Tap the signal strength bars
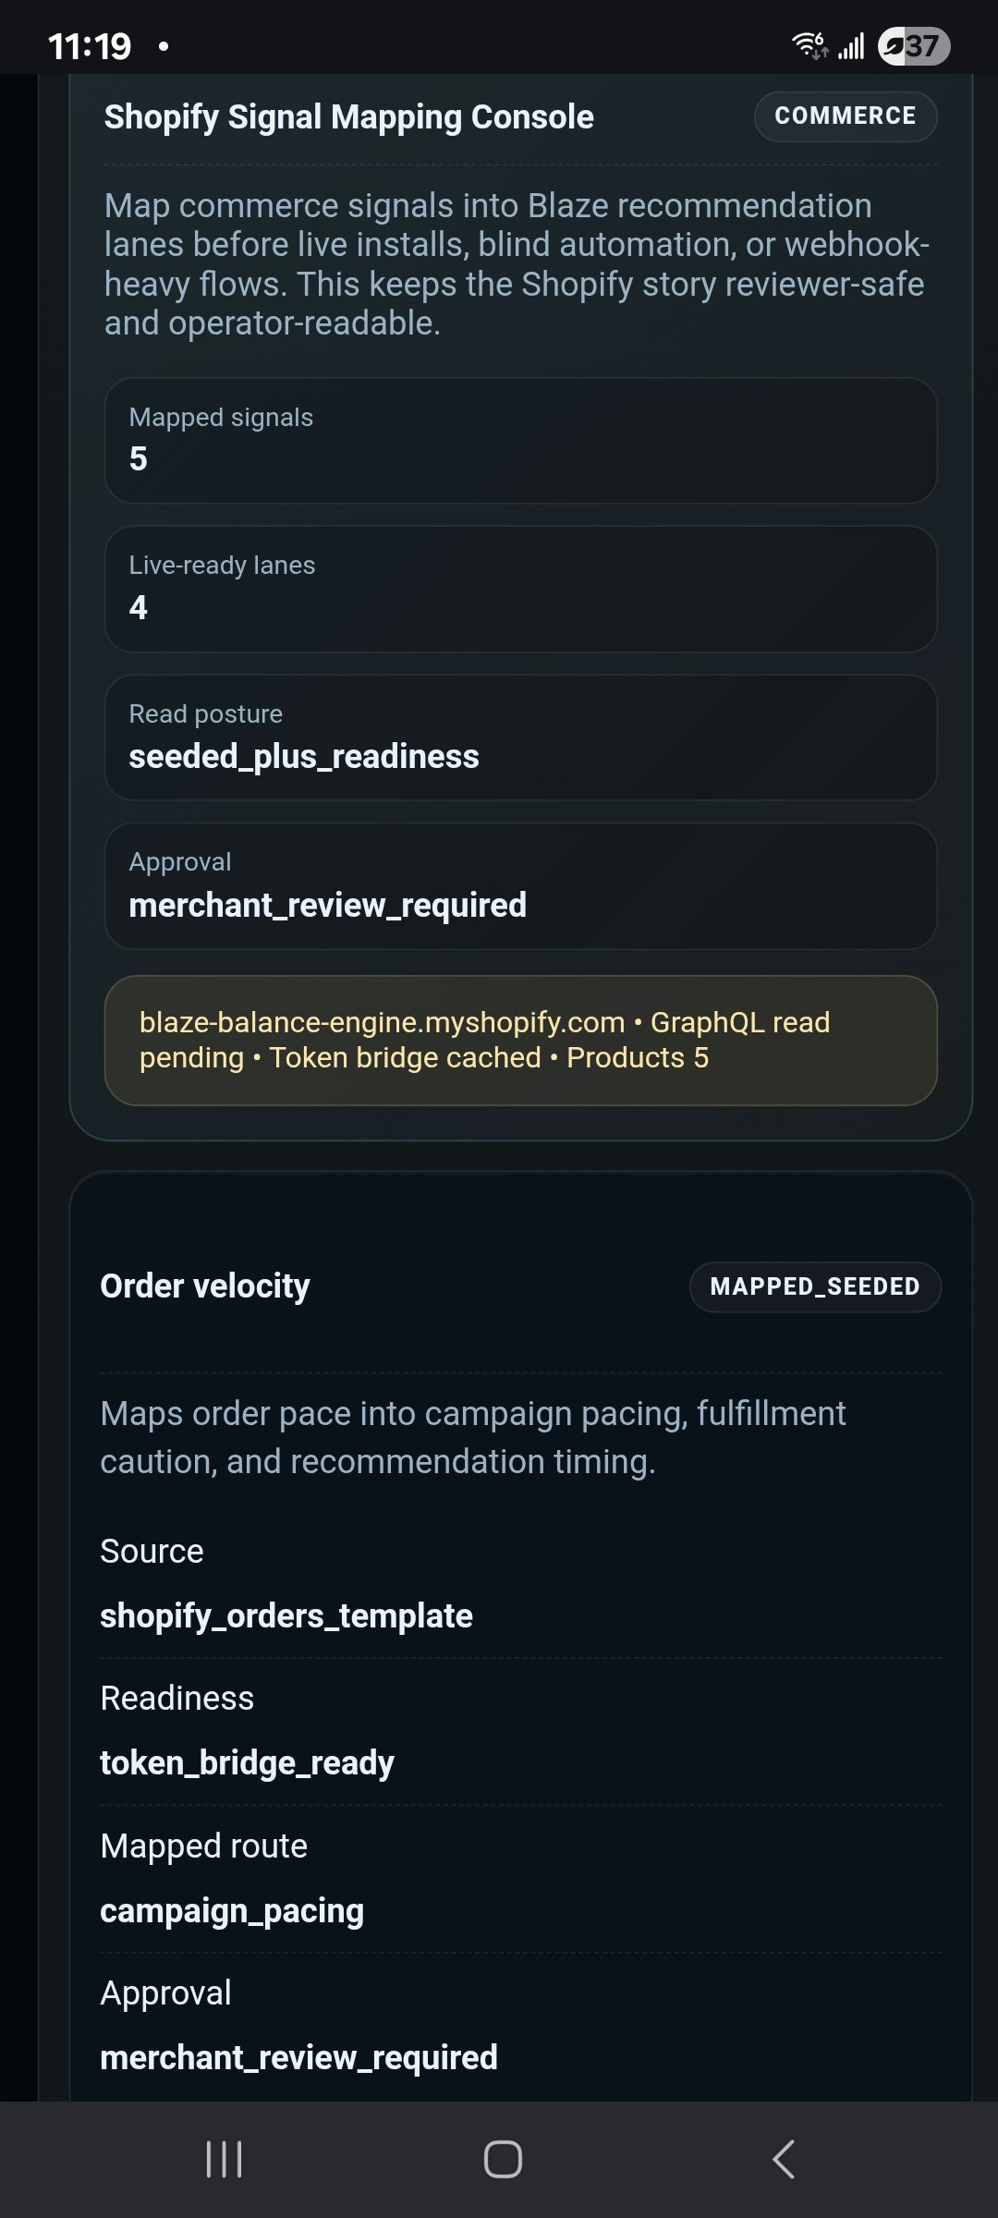998x2218 pixels. 851,43
